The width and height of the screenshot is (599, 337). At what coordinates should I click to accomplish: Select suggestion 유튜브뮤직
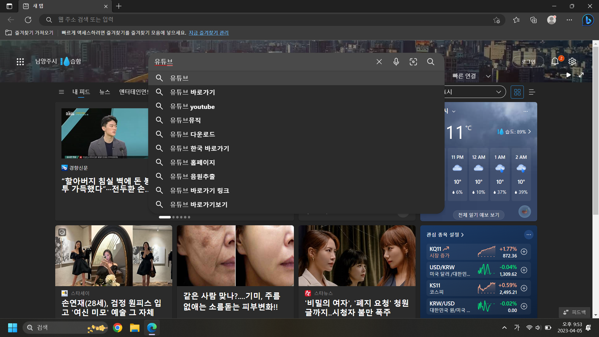296,120
